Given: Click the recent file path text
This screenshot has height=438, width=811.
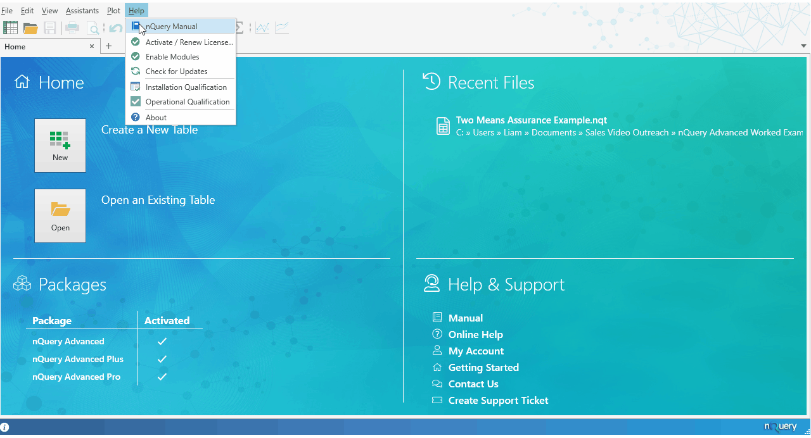Looking at the screenshot, I should pos(630,133).
